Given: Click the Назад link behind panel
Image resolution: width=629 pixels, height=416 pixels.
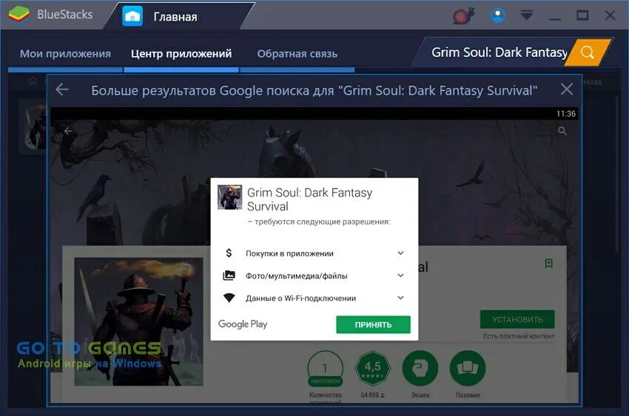Looking at the screenshot, I should [592, 82].
